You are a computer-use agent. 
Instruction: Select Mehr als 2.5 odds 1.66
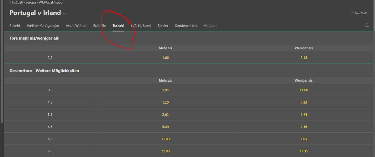[x=165, y=57]
